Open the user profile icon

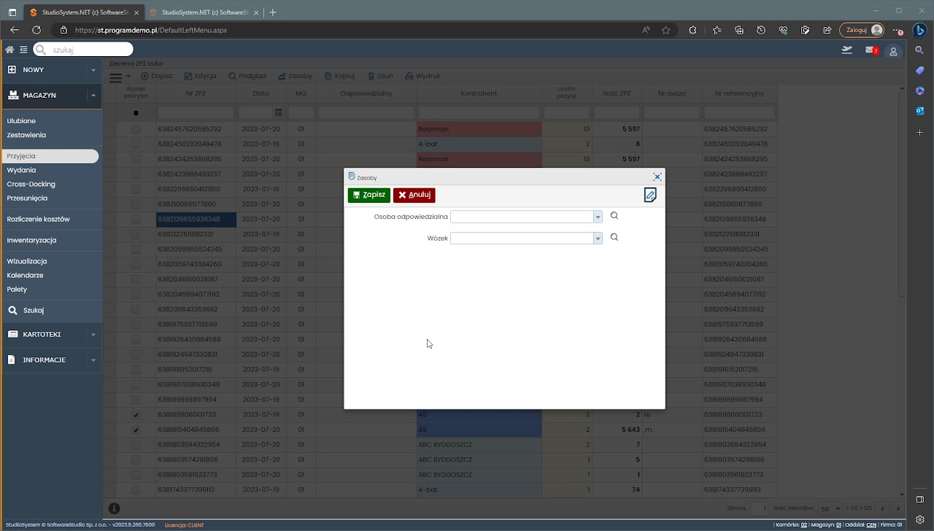[893, 51]
